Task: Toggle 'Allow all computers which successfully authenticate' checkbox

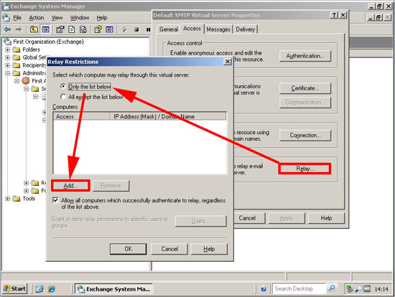Action: (x=55, y=200)
